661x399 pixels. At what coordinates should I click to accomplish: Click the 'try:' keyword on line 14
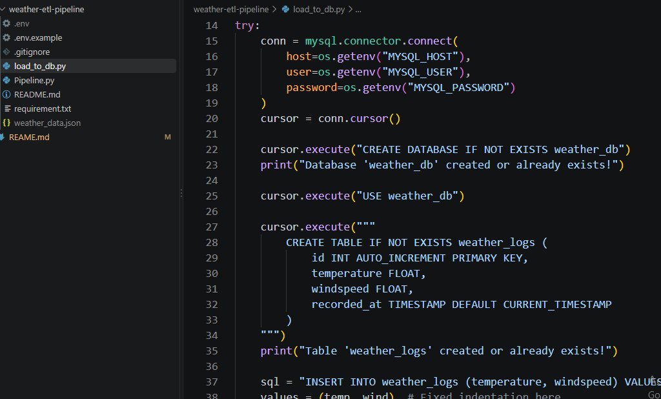[247, 26]
